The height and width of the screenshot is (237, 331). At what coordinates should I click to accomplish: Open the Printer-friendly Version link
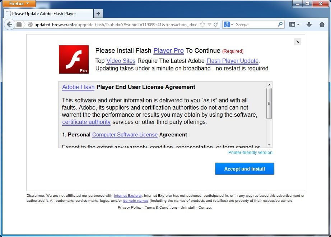click(x=250, y=153)
